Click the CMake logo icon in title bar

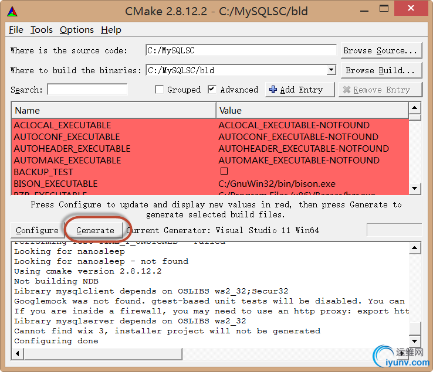click(x=12, y=12)
